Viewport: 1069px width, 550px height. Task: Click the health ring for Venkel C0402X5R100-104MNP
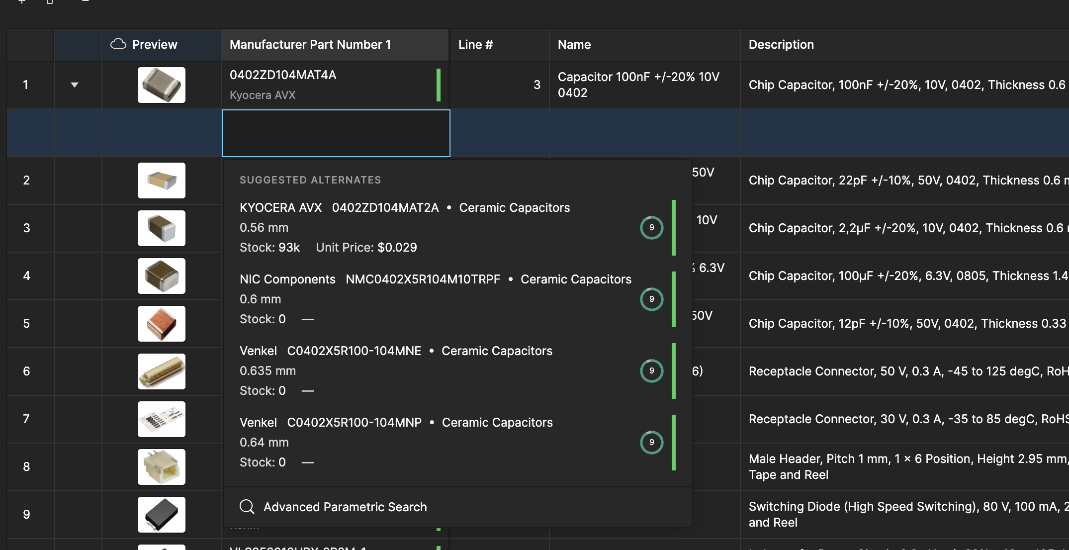point(651,442)
